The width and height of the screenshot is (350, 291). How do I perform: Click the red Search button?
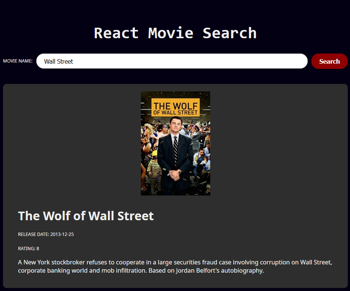point(329,61)
